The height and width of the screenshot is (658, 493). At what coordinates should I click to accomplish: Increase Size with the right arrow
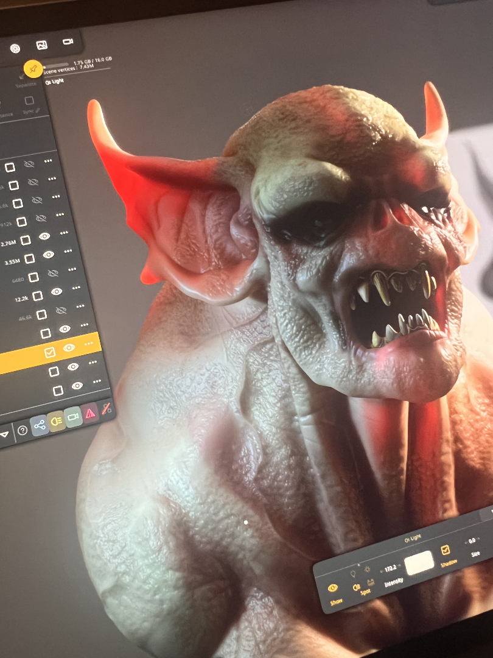click(478, 539)
